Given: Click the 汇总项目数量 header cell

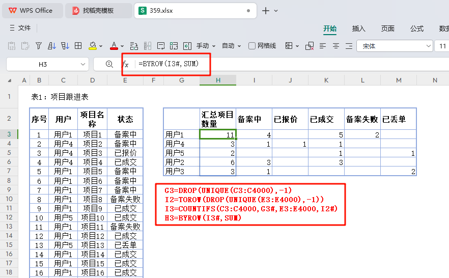Looking at the screenshot, I should pyautogui.click(x=218, y=119).
